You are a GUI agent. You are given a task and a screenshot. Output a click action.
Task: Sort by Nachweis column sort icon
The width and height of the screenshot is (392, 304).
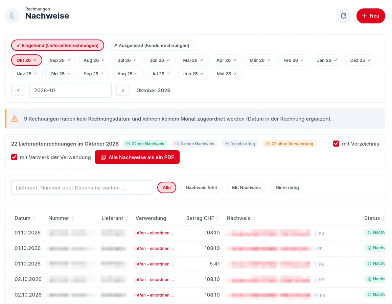[x=254, y=219]
